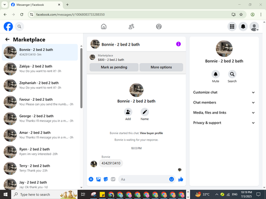266x199 pixels.
Task: Open the profile circle icon in top navigation
Action: coord(159,27)
